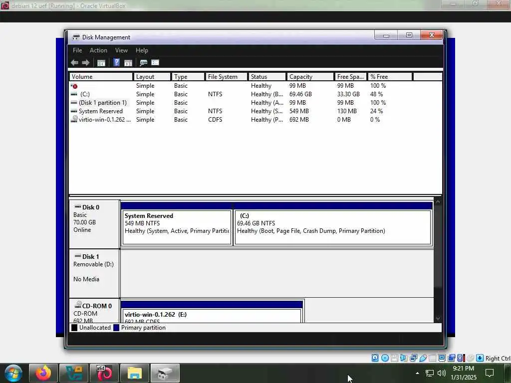This screenshot has height=383, width=511.
Task: Click VirtualBox optical disk status icon
Action: [x=385, y=358]
